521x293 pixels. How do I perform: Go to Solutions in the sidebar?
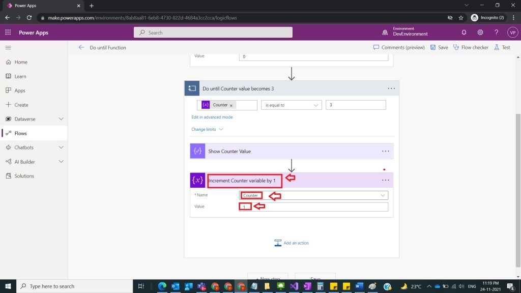[x=24, y=176]
